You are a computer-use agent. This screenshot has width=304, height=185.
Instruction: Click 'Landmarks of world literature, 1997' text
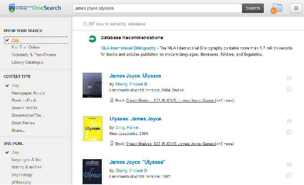(x=140, y=177)
